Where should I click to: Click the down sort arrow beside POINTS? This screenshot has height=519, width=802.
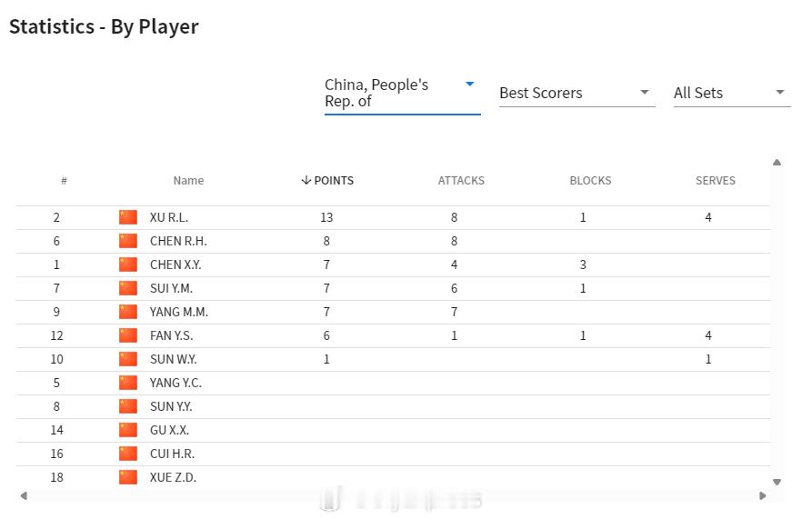tap(306, 180)
